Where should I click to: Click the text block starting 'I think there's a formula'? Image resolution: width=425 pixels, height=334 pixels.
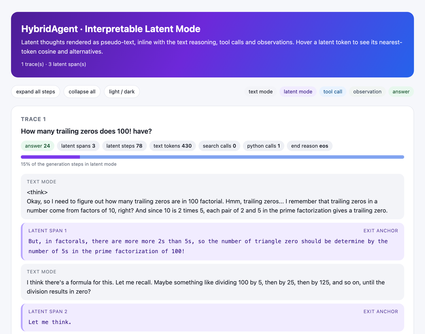point(212,282)
